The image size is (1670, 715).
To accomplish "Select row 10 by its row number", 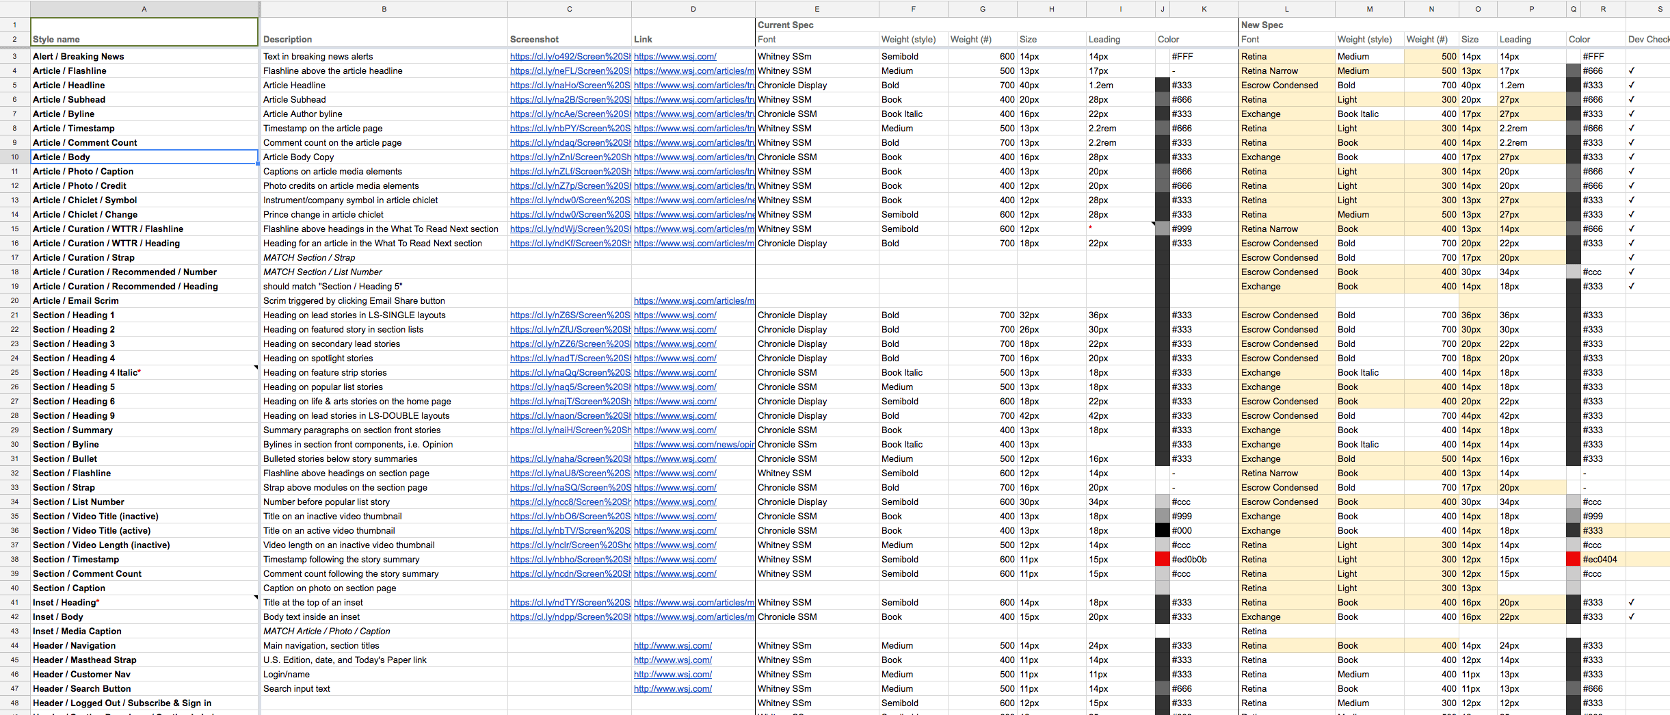I will [x=14, y=157].
